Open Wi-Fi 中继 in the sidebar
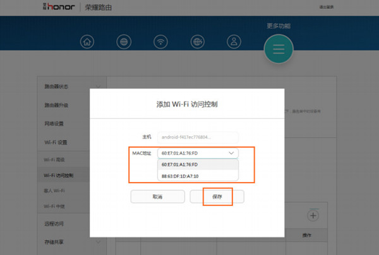The image size is (379, 255). (x=54, y=207)
